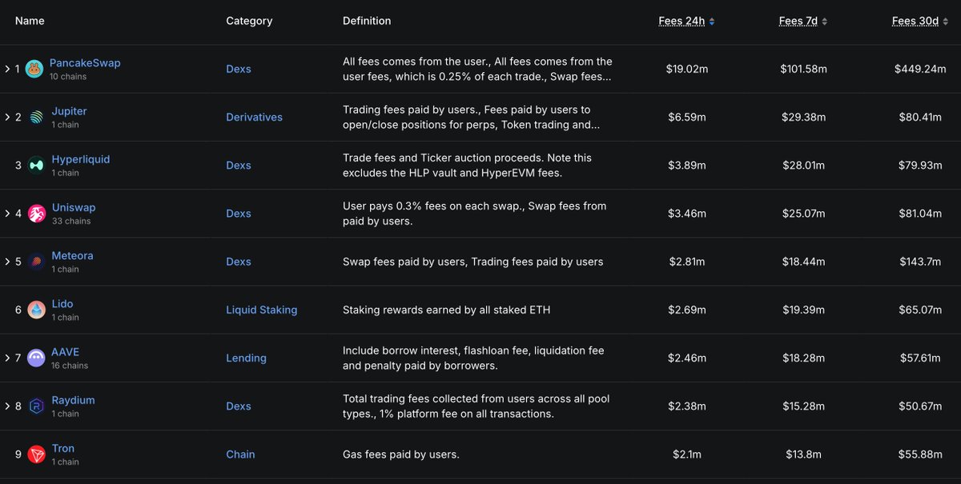Click the $50.67m Raydium 30d fees value
This screenshot has width=961, height=484.
point(920,406)
